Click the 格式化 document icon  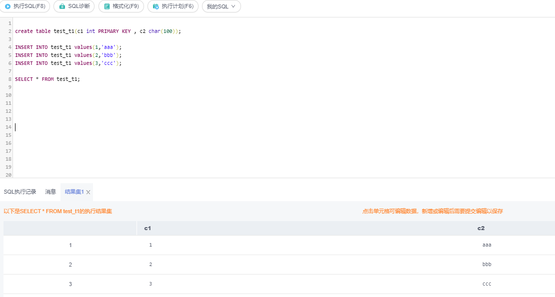pyautogui.click(x=106, y=6)
